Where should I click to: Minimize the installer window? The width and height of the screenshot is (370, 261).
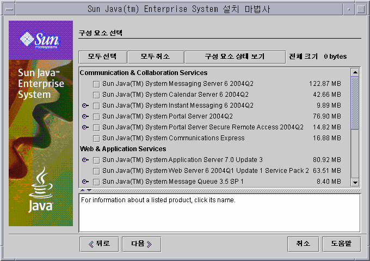pos(349,9)
